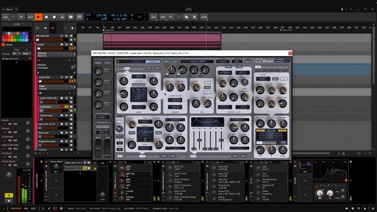Viewport: 377px width, 212px height.
Task: Disarm record on Leads layer track
Action: coord(62,107)
